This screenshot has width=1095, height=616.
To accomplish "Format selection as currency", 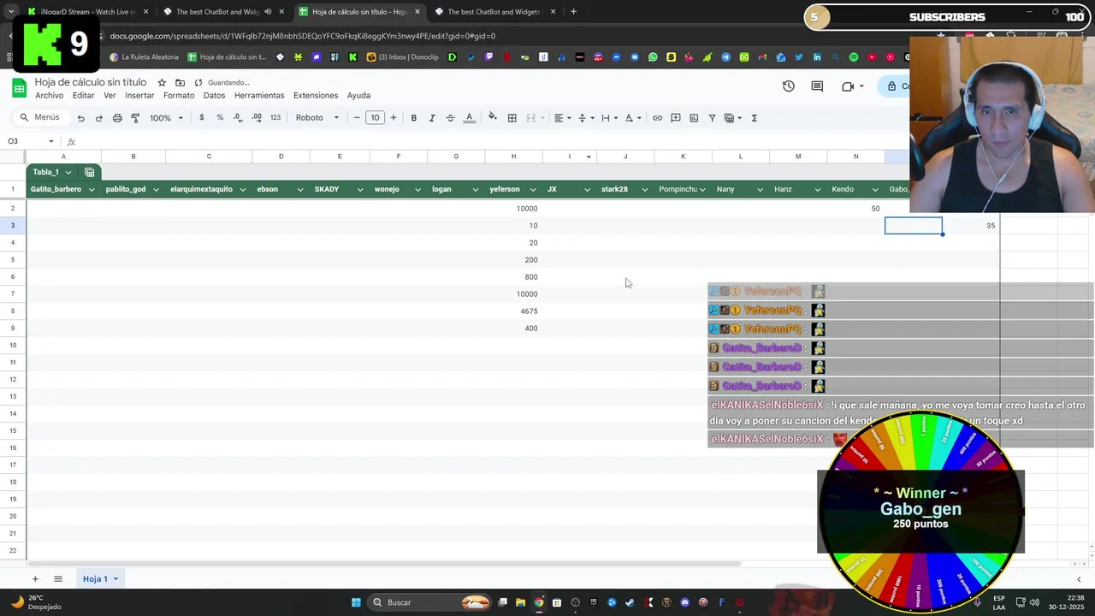I will point(202,118).
